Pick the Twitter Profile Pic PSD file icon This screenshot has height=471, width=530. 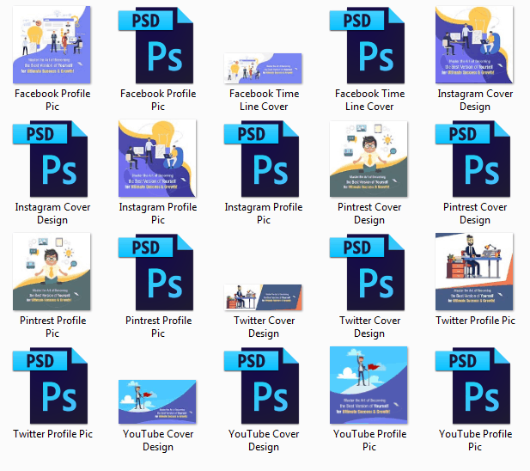(52, 386)
